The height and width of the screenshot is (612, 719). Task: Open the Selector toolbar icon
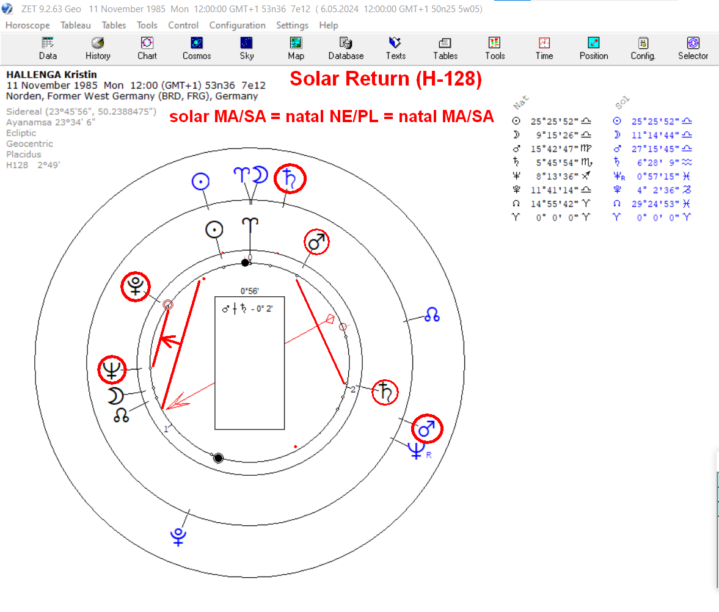(693, 49)
